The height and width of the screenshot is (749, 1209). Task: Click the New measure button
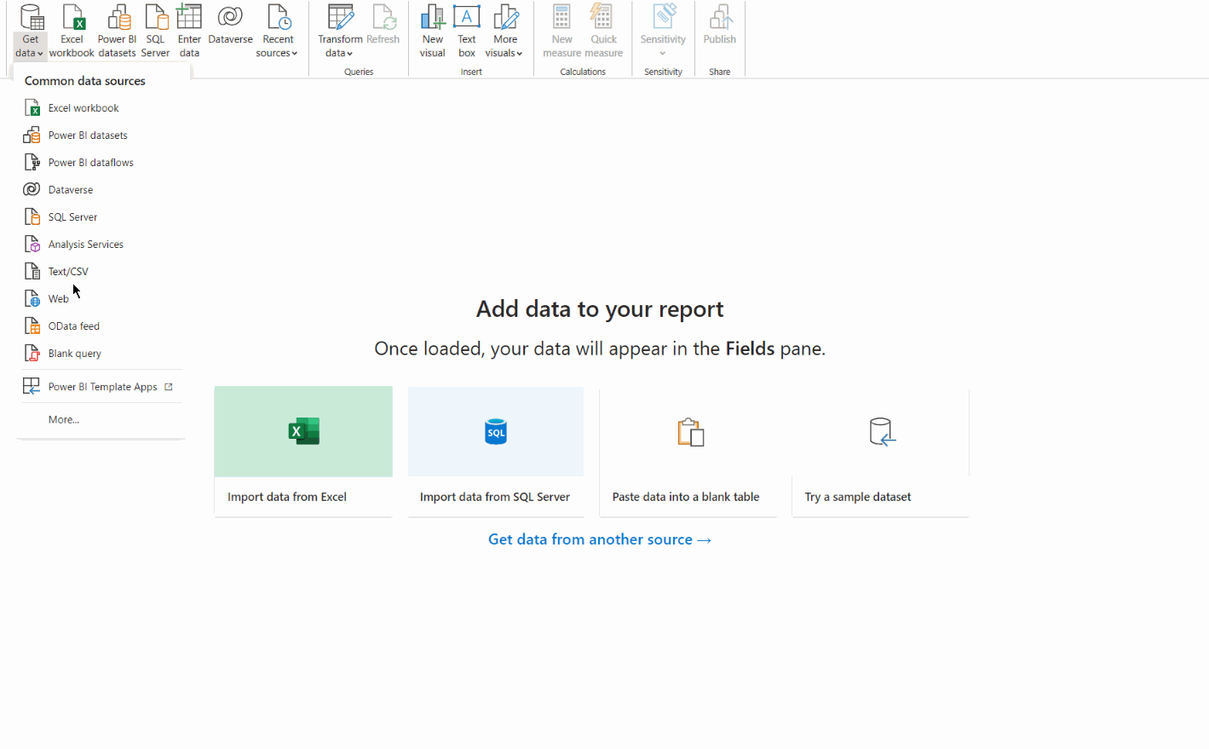[562, 32]
